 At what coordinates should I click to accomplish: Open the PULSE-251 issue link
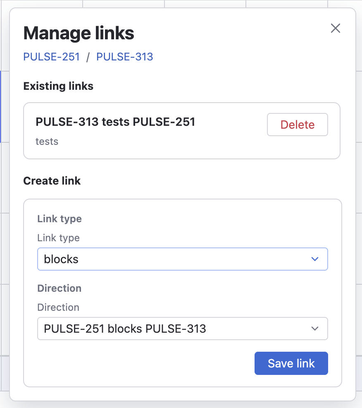click(x=51, y=57)
